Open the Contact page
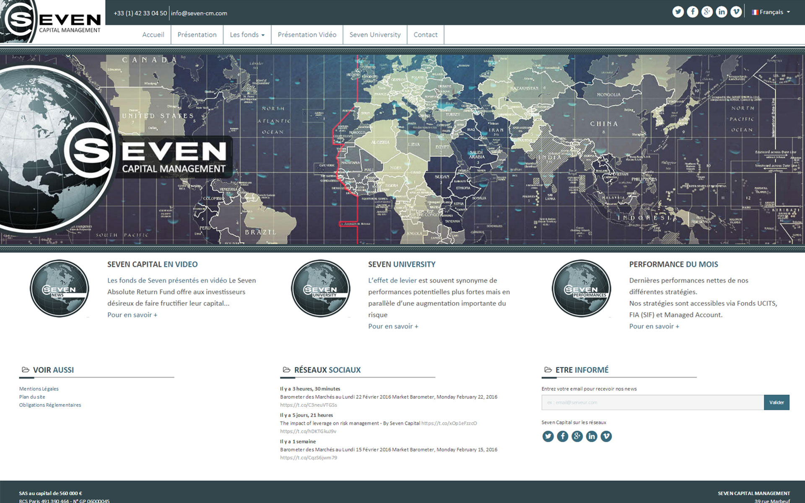Image resolution: width=805 pixels, height=503 pixels. (x=426, y=35)
